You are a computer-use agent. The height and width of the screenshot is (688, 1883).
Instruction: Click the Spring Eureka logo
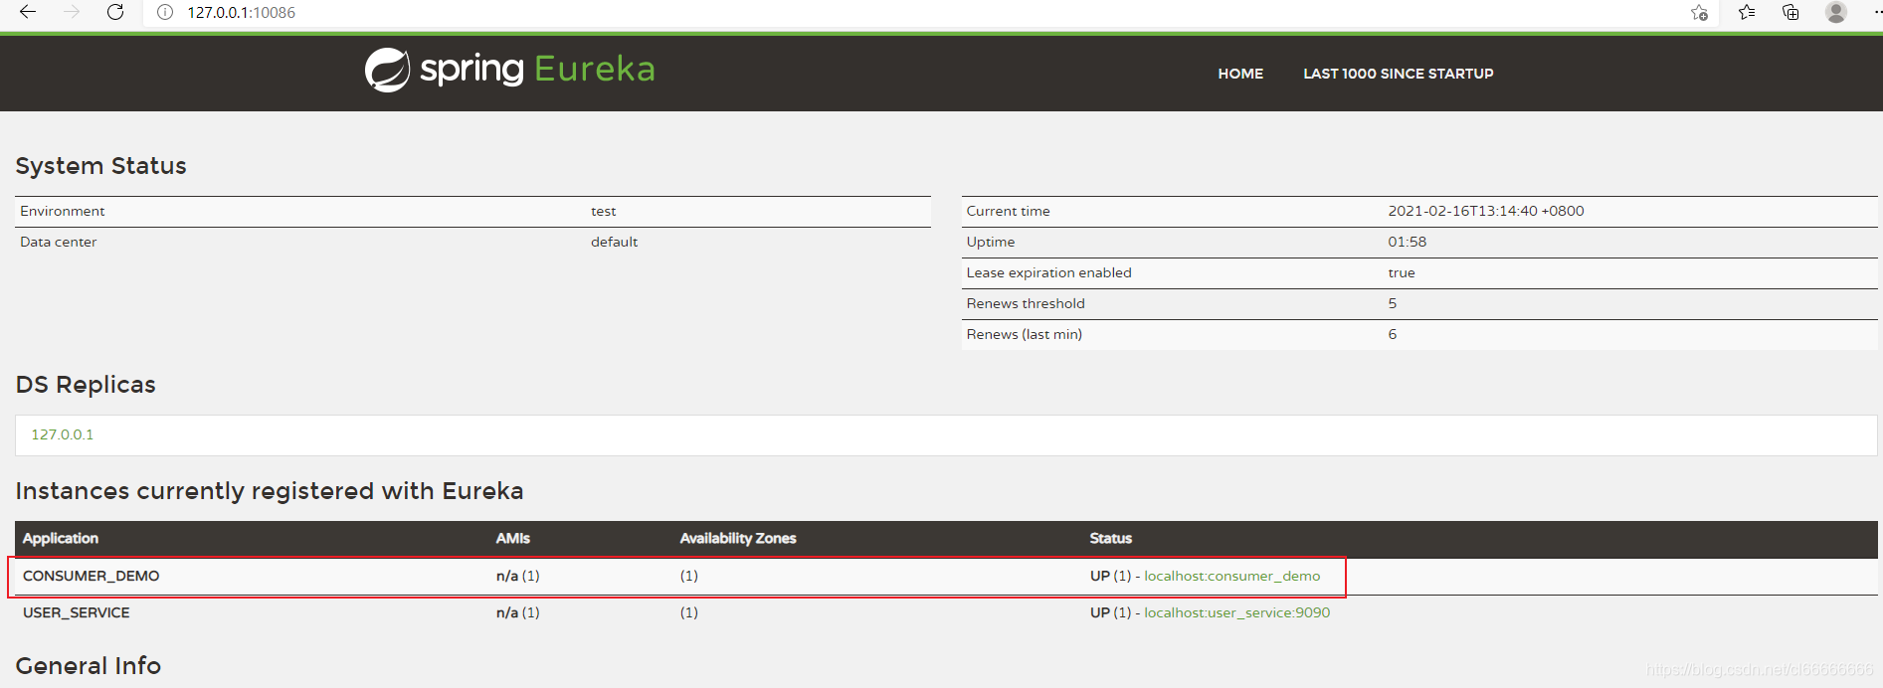pos(509,70)
